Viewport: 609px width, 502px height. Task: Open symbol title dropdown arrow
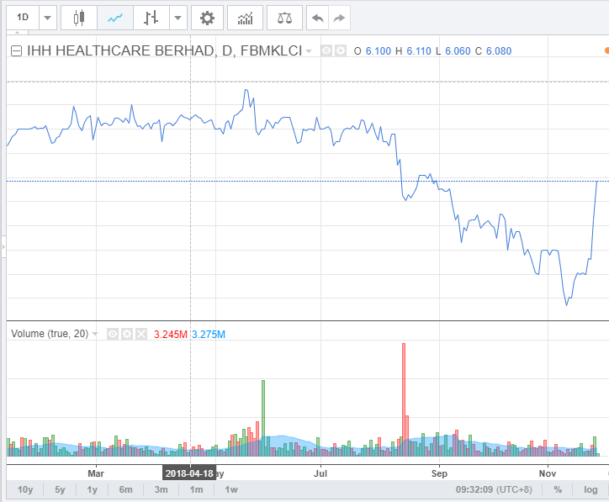[309, 50]
